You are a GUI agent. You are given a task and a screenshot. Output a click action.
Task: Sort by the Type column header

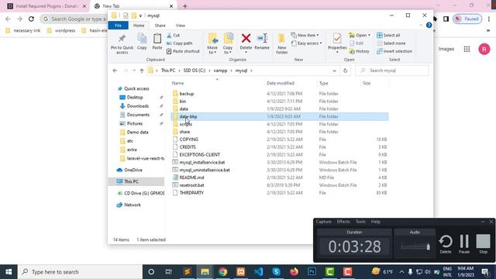tap(323, 83)
